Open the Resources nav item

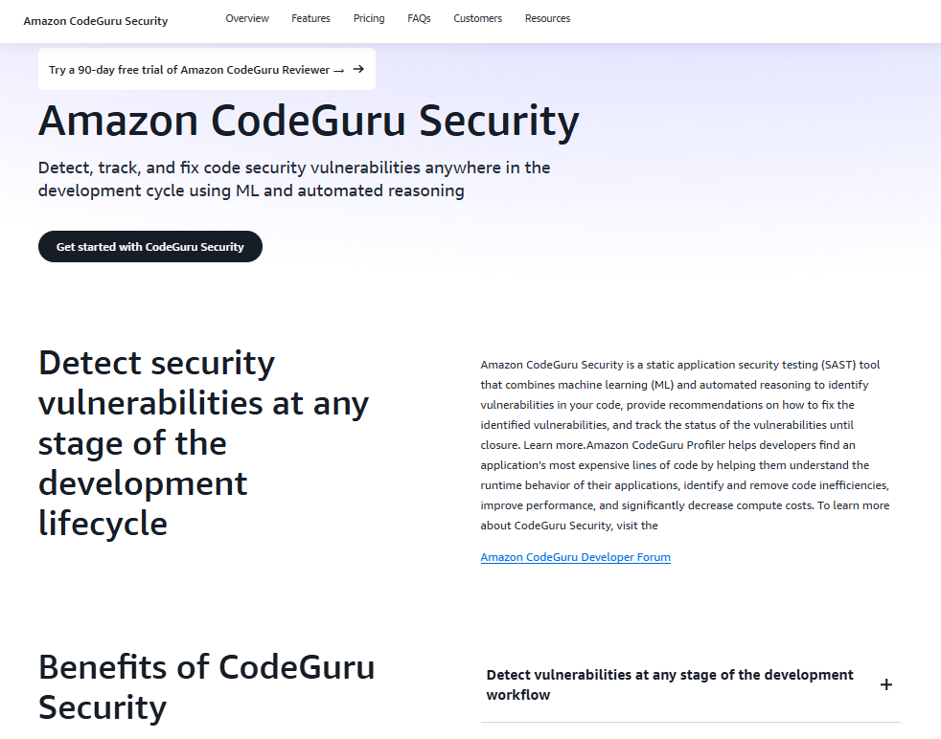pos(547,18)
